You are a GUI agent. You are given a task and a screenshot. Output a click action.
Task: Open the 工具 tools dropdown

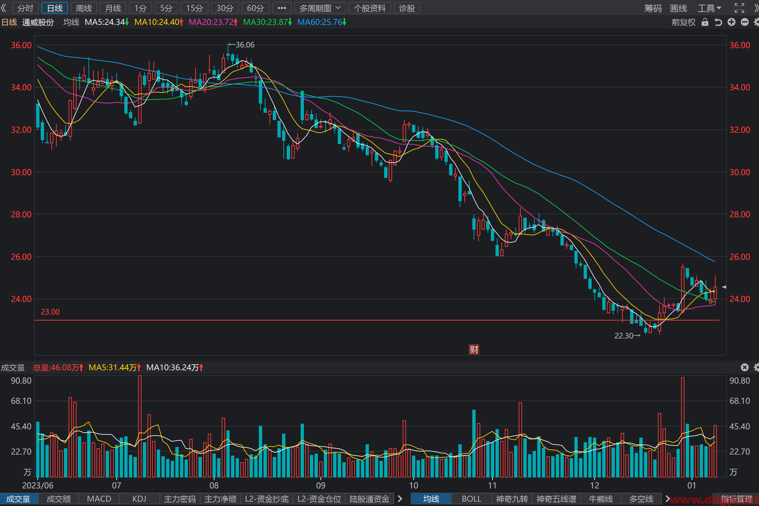[710, 8]
